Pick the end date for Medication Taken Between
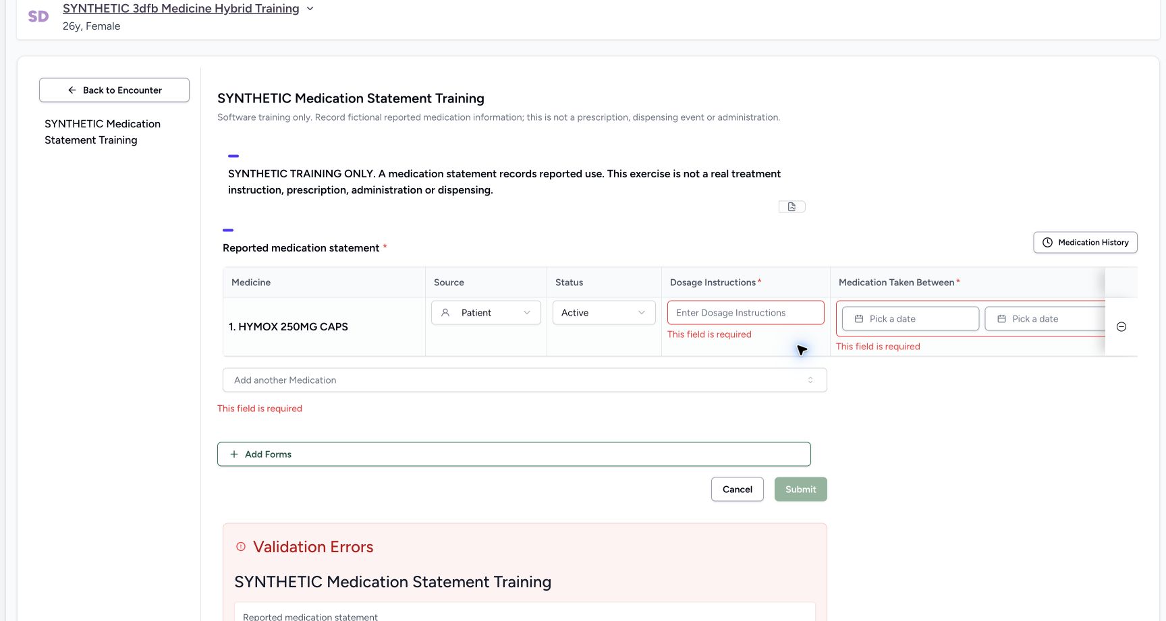 (1045, 319)
